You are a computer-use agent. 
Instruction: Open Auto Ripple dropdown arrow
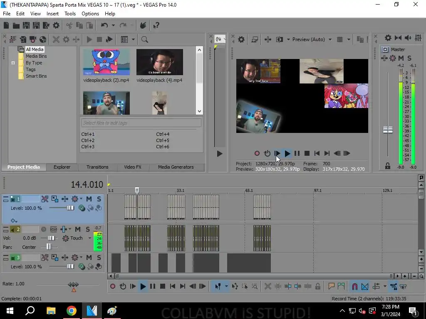[x=385, y=287]
